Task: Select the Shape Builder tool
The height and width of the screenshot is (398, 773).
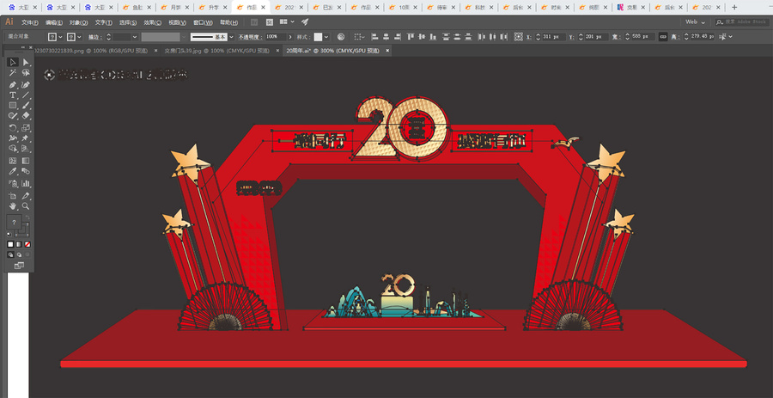Action: pyautogui.click(x=13, y=149)
